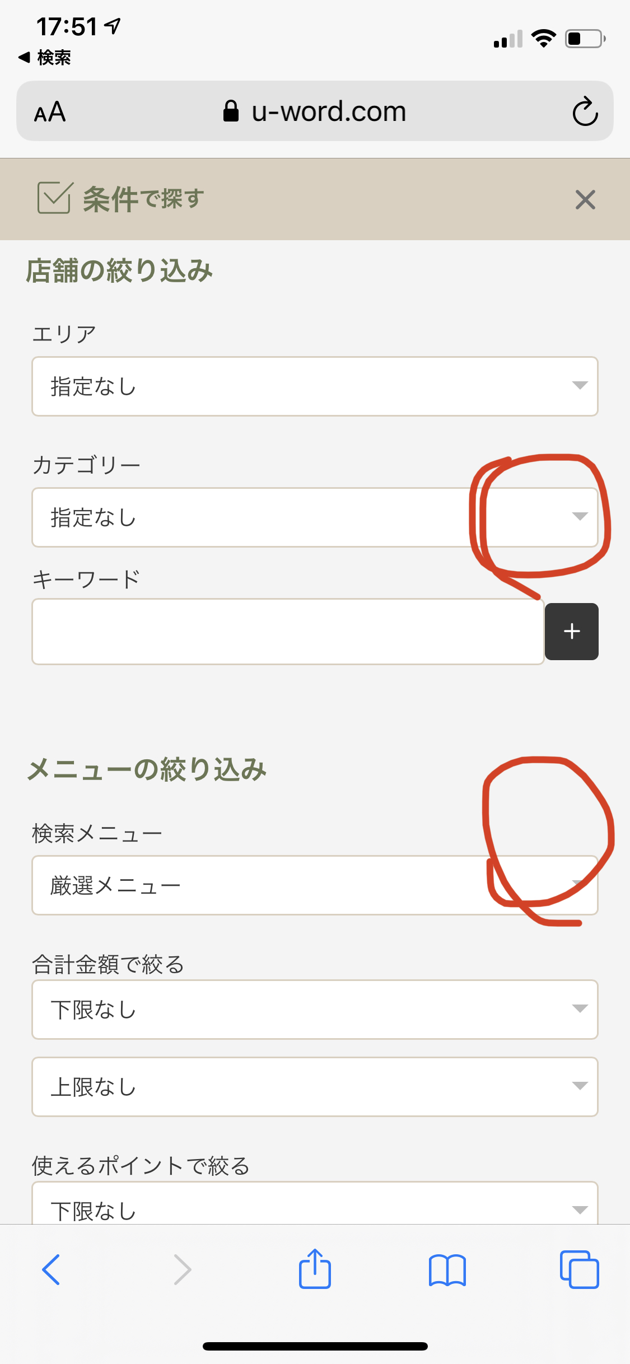Open the カテゴリー dropdown

(x=315, y=517)
